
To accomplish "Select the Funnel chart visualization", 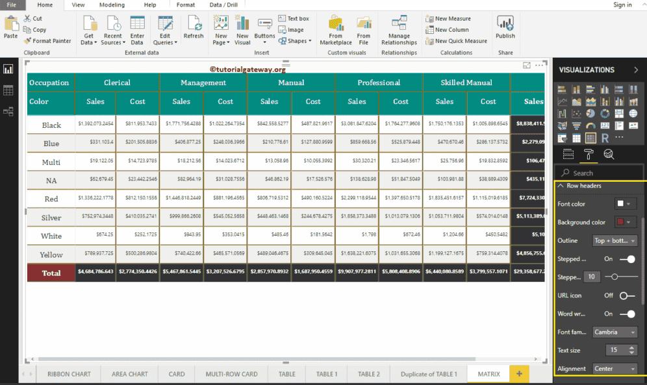I will coord(577,125).
